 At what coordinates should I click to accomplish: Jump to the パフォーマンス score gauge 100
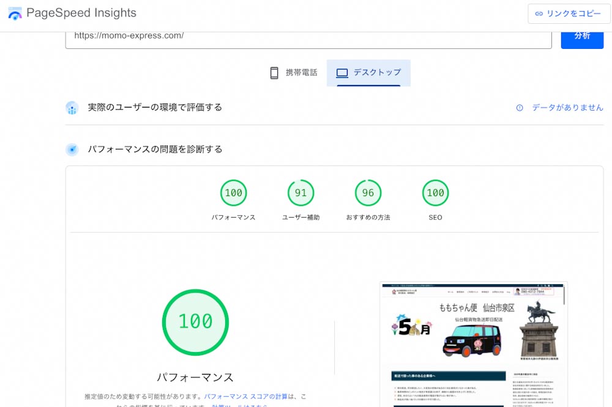[x=233, y=193]
